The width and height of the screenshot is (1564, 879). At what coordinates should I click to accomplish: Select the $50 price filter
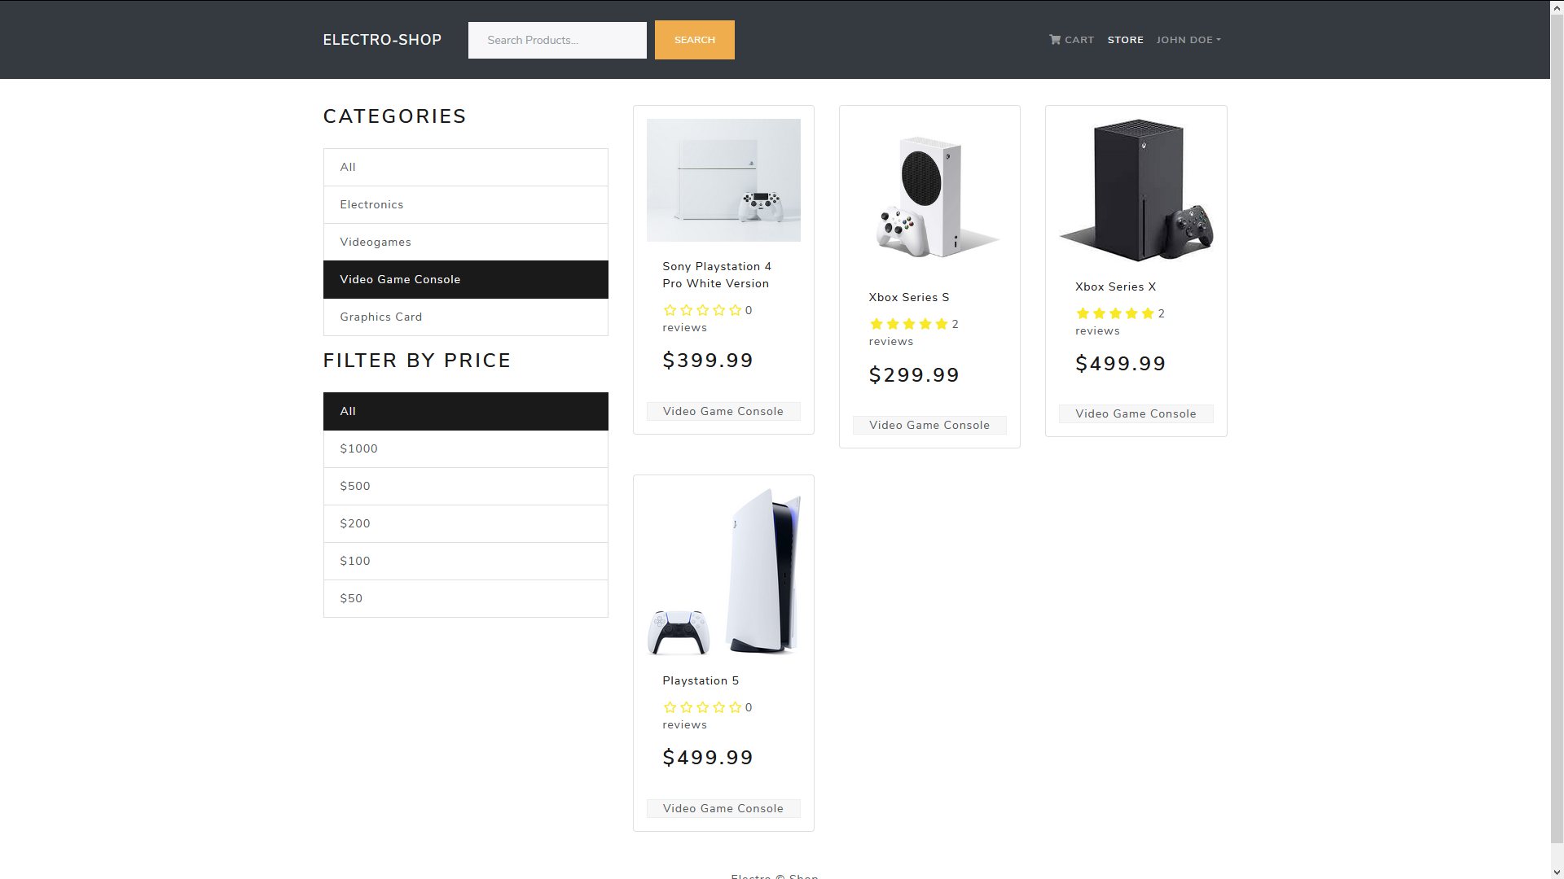[x=466, y=598]
